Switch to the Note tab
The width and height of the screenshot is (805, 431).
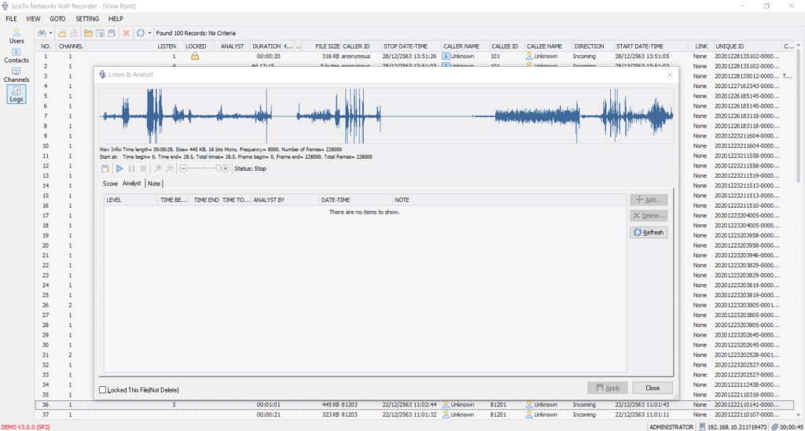point(154,183)
